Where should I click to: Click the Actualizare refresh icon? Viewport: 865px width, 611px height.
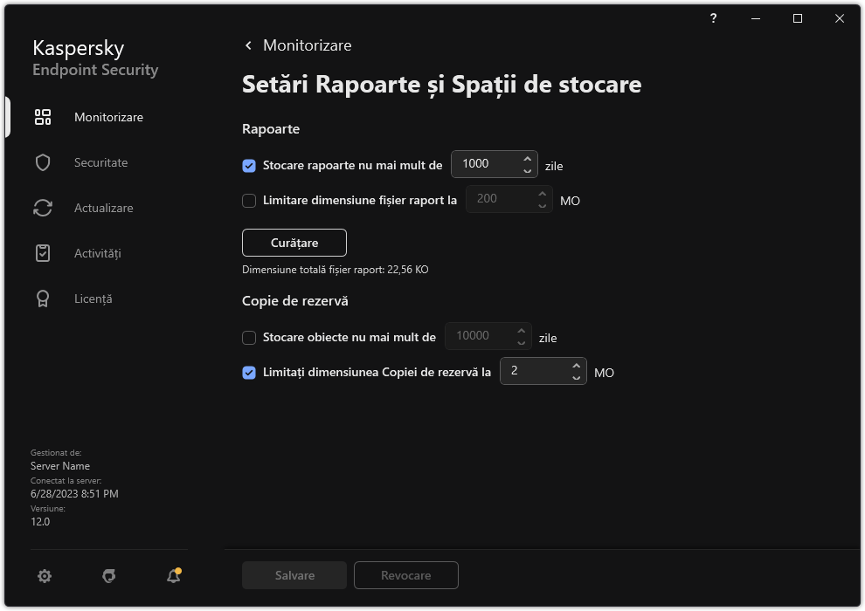[43, 208]
